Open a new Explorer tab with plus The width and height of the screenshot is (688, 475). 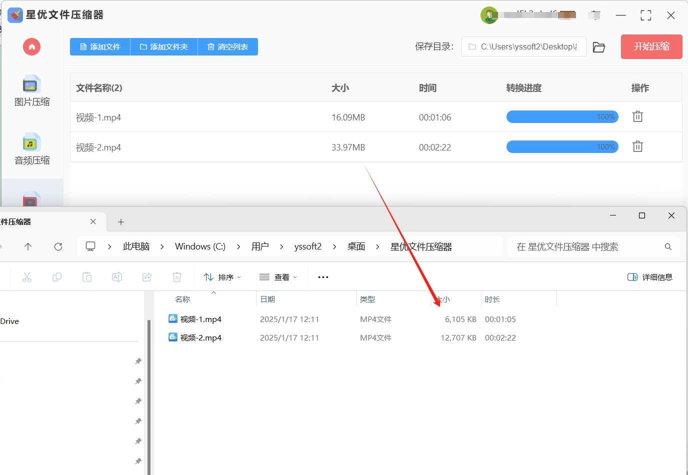pos(121,222)
